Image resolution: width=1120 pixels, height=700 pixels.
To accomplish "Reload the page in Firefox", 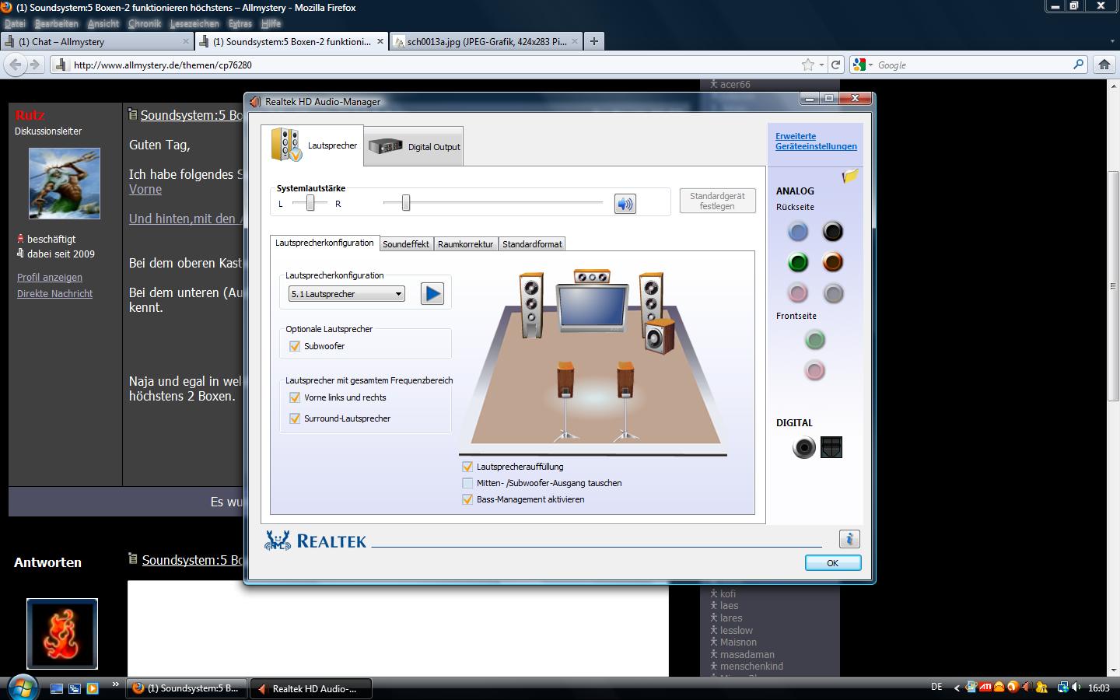I will tap(836, 65).
